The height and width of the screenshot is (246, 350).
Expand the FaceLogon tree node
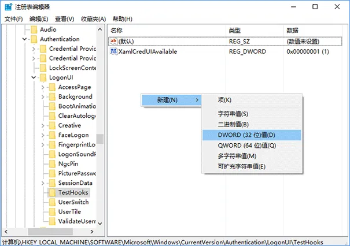[x=43, y=135]
